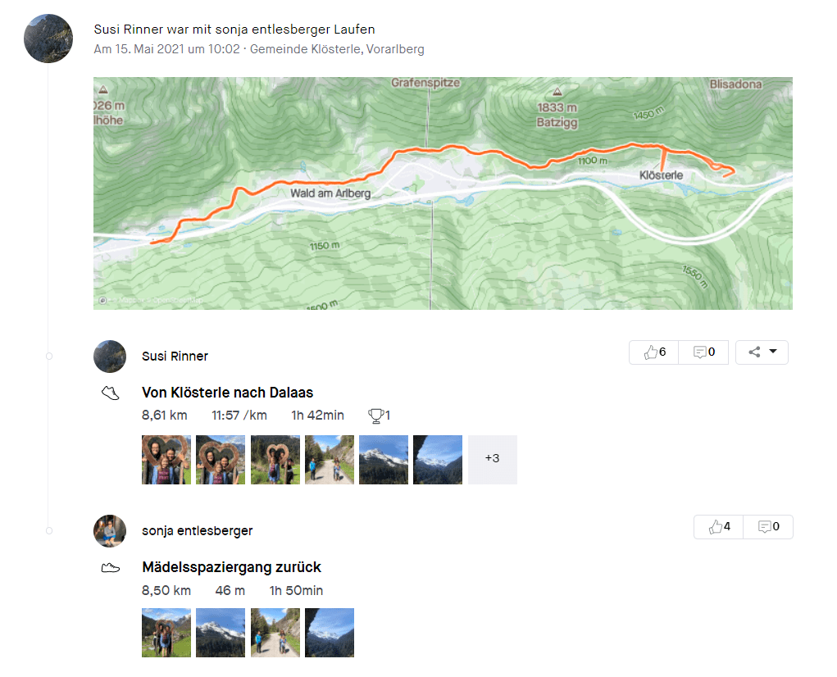The image size is (837, 677).
Task: Show the +3 additional photos
Action: (492, 459)
